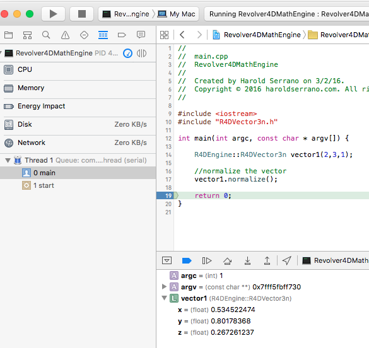Open the Test navigator diamond icon
The image size is (369, 348).
click(84, 35)
